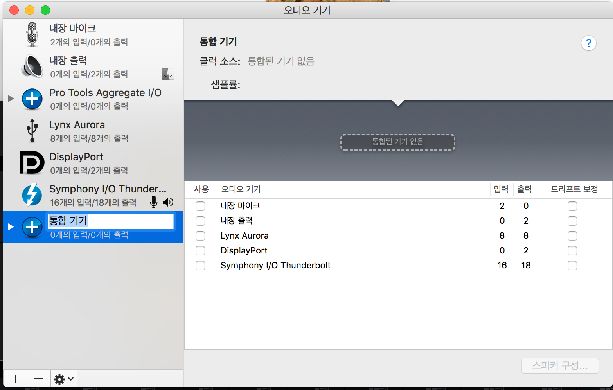Toggle drift correction for 내장 마이크

(x=572, y=206)
